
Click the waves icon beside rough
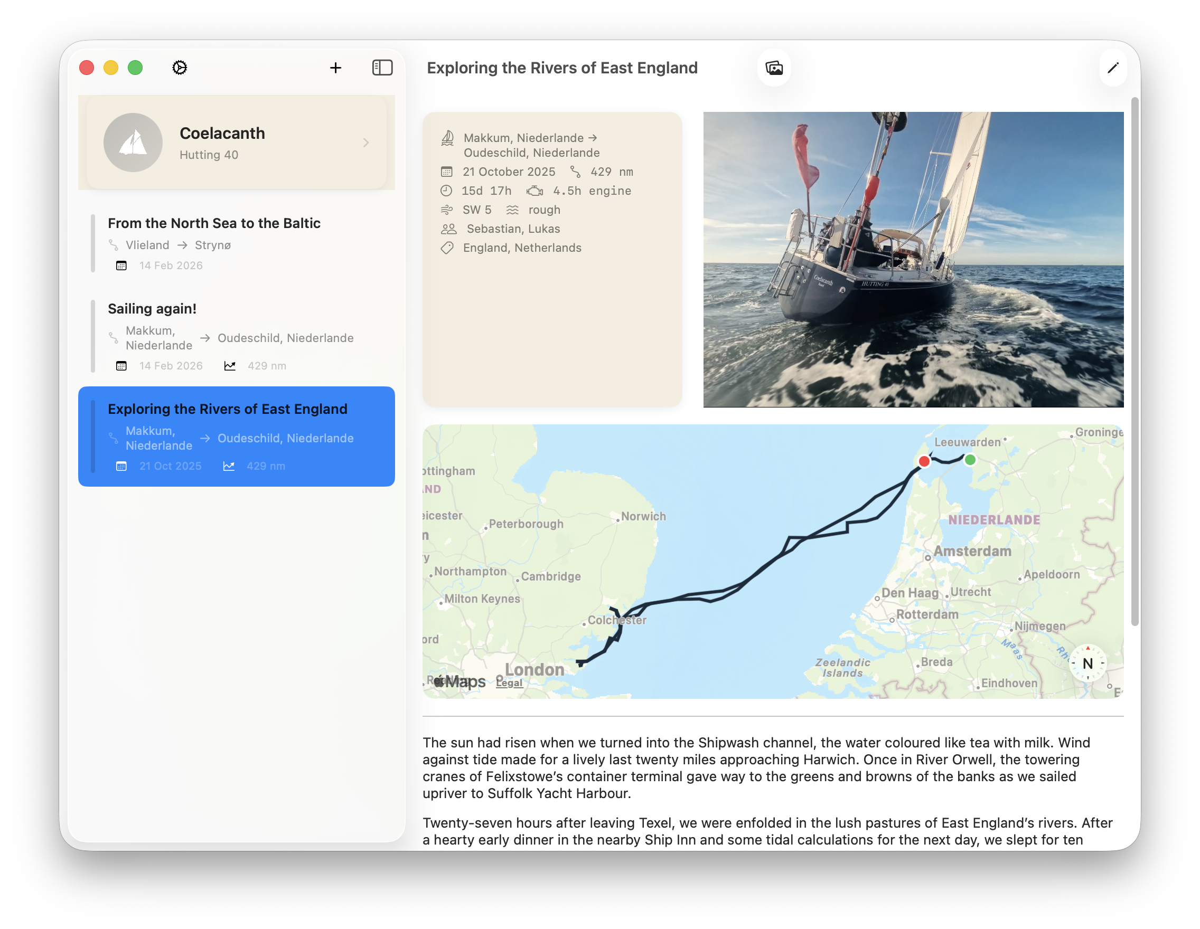513,209
